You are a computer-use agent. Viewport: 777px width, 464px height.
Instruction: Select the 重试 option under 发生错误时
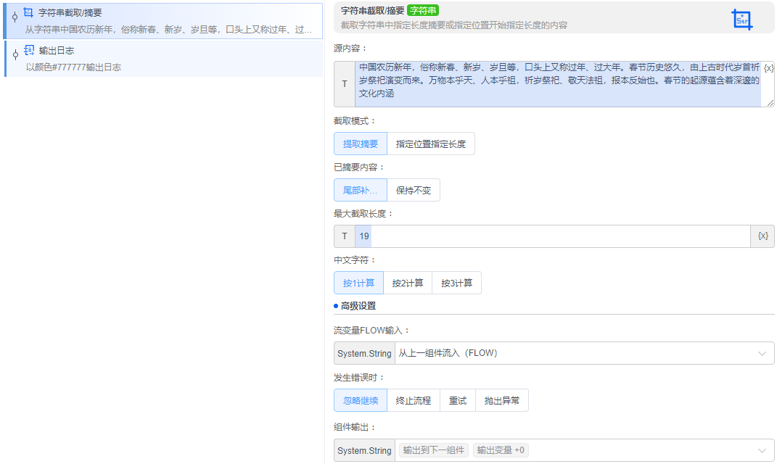(x=458, y=399)
